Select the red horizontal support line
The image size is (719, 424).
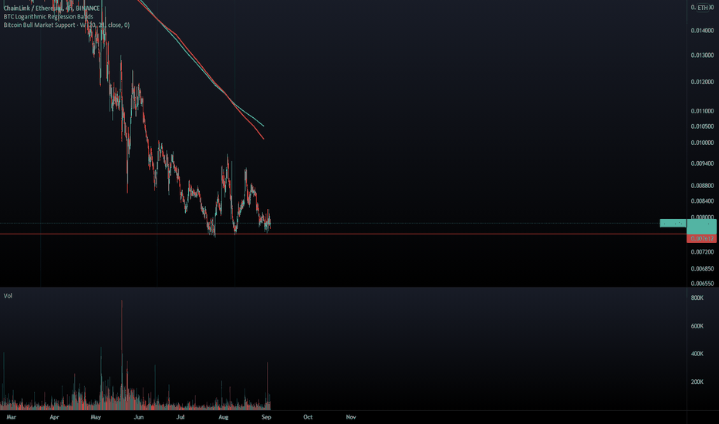(x=343, y=234)
